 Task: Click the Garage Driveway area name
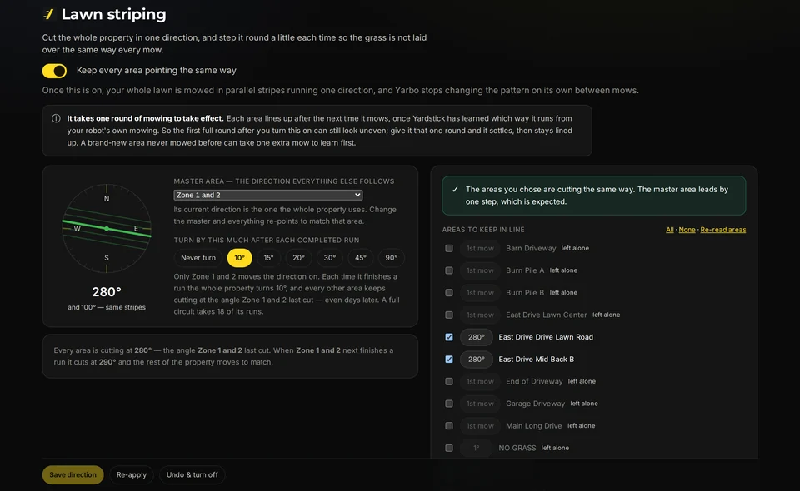535,404
